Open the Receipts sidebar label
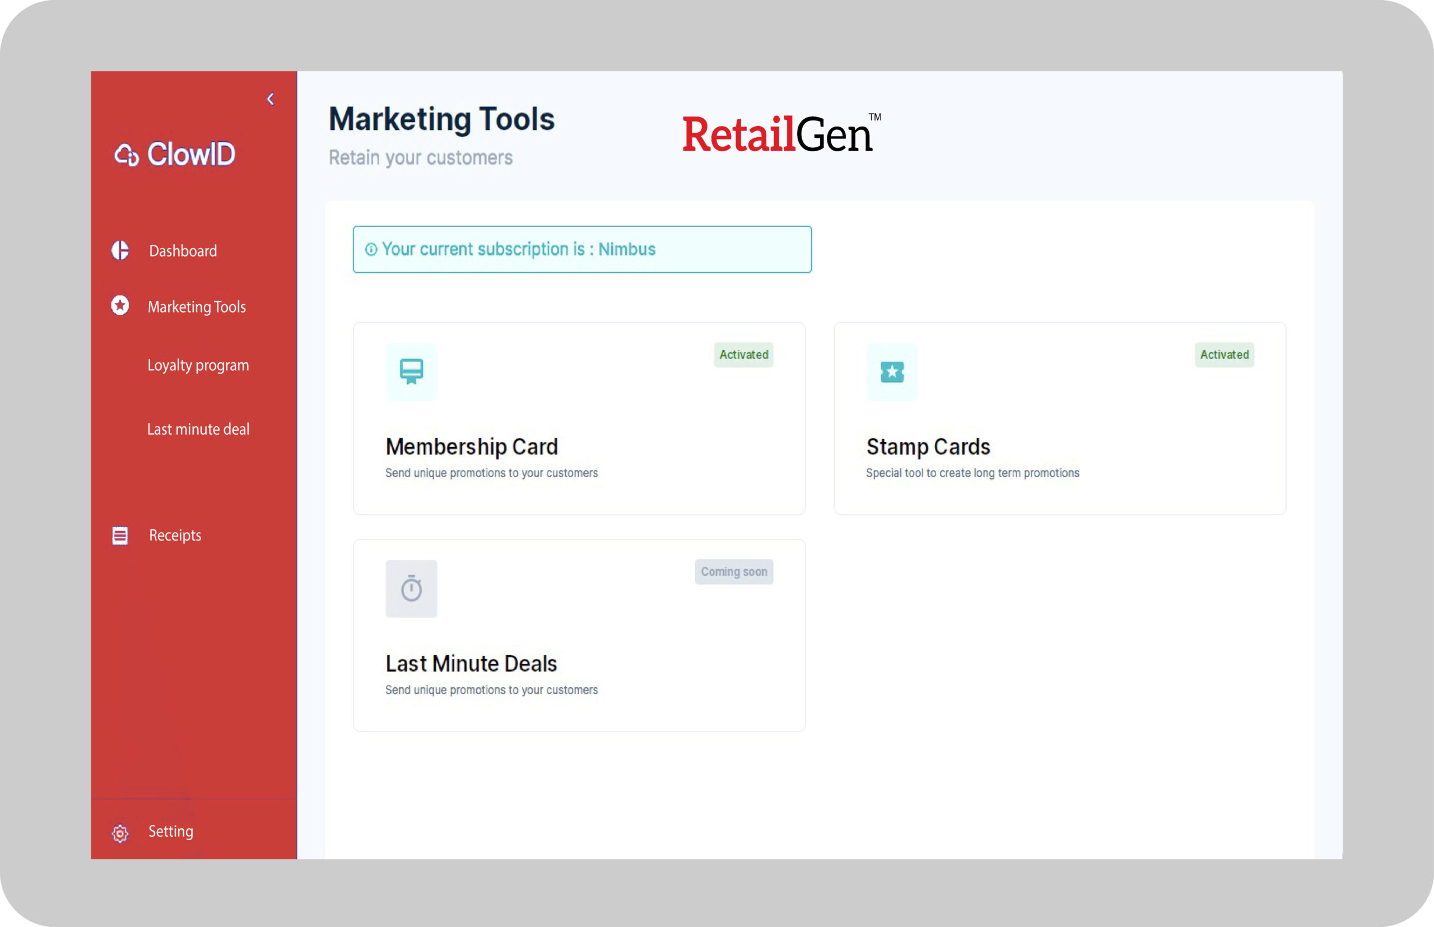Screen dimensions: 1434x927 175,535
